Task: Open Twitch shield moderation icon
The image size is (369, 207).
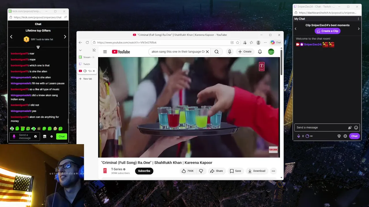Action: coord(339,136)
